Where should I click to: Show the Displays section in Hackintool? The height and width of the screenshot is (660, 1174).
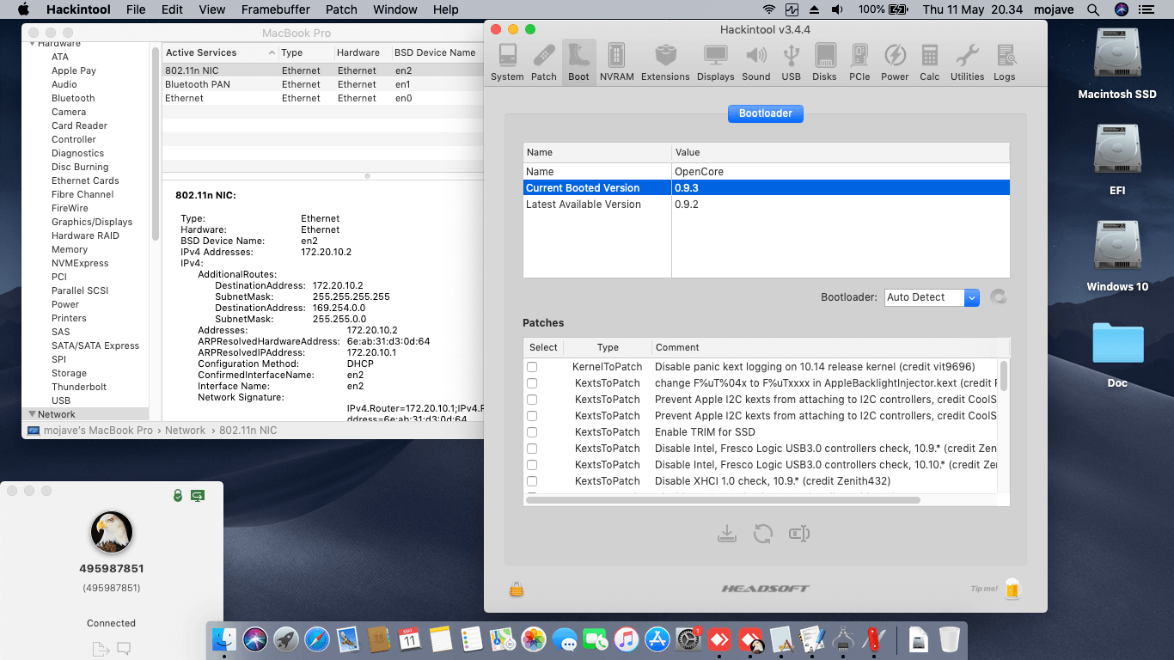pyautogui.click(x=716, y=62)
